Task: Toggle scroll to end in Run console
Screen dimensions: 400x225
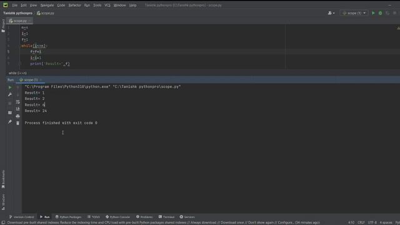Action: point(17,109)
